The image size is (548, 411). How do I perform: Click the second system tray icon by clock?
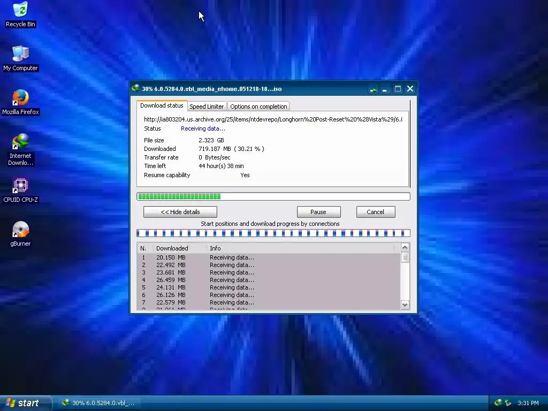point(508,402)
